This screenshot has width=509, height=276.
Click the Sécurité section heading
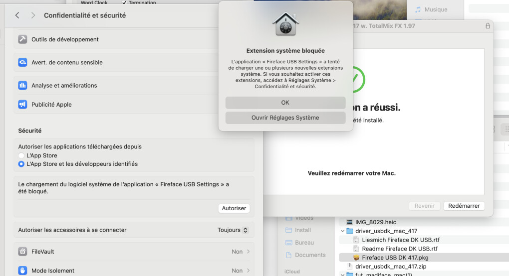30,131
